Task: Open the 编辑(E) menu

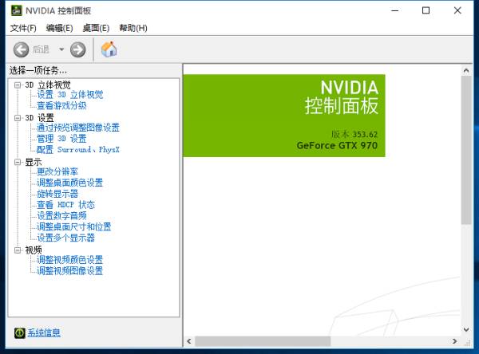Action: (x=60, y=28)
